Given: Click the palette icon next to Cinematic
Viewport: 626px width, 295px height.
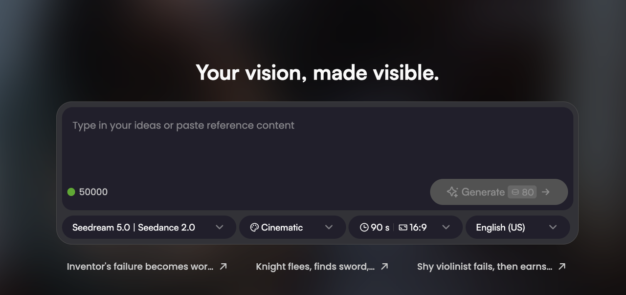Looking at the screenshot, I should [x=254, y=227].
